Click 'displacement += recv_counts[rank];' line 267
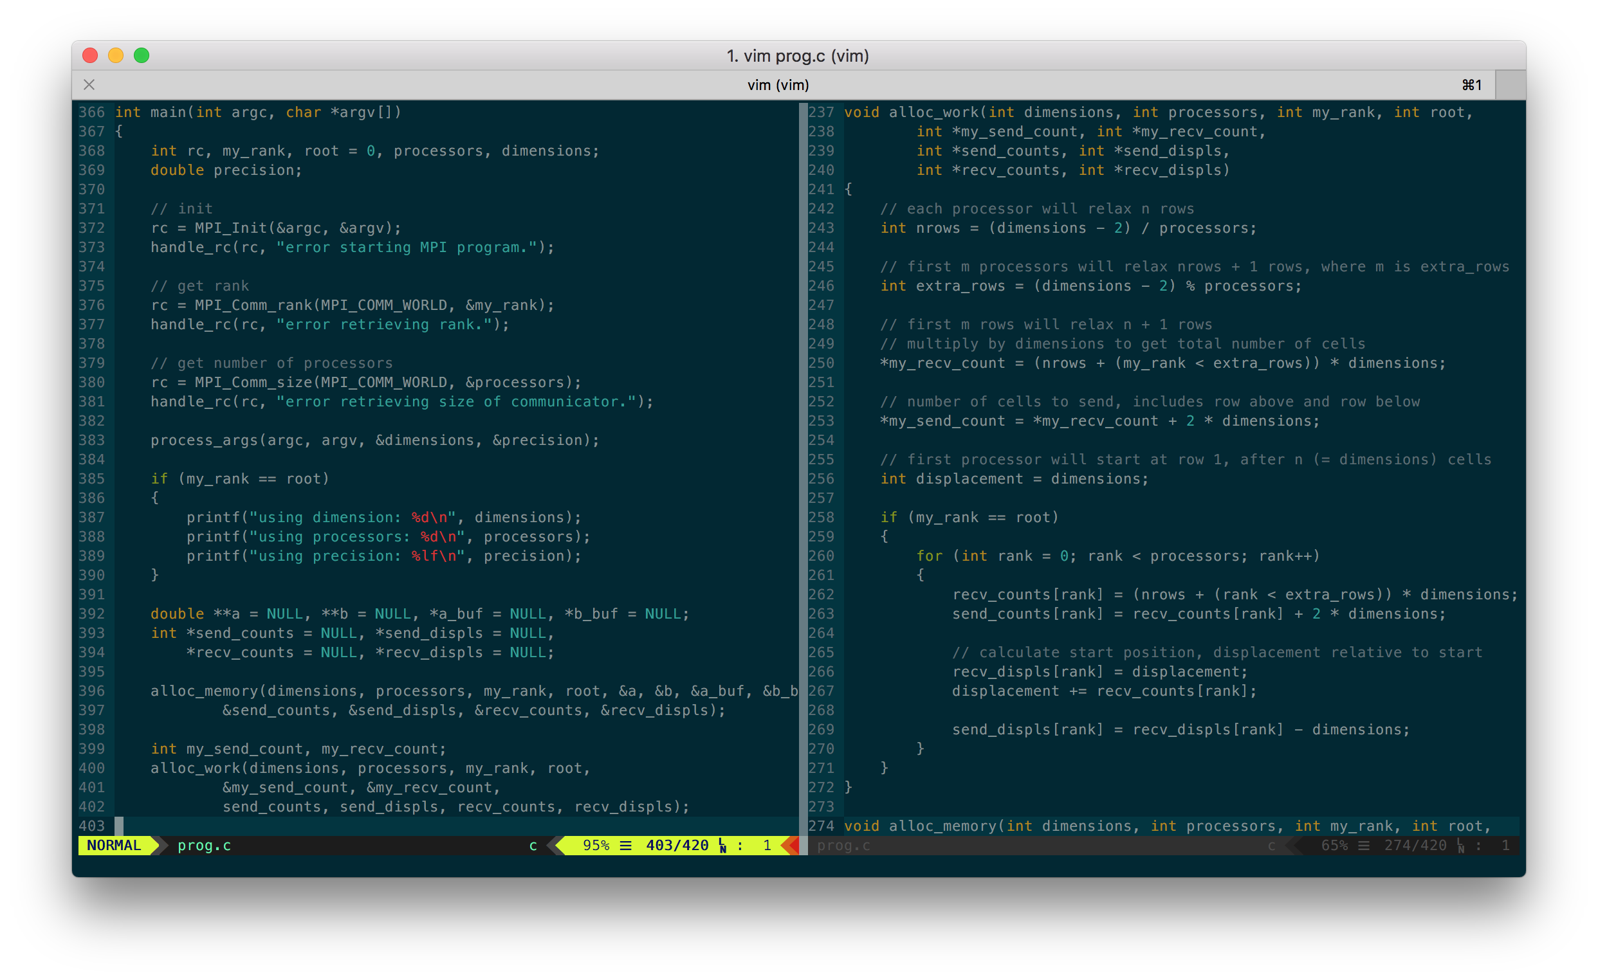 click(x=1105, y=691)
